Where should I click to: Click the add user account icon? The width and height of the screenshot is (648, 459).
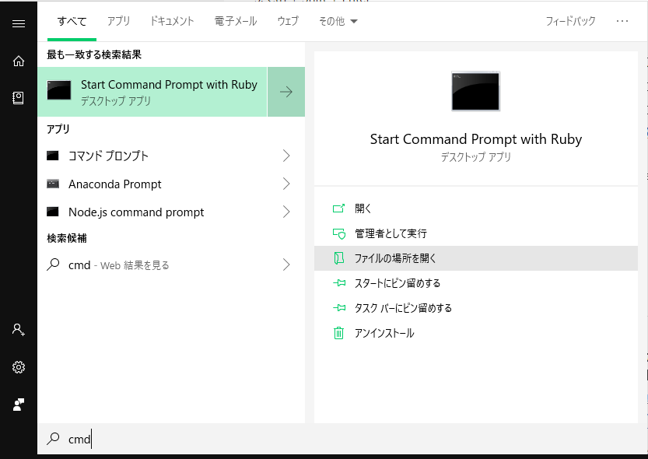coord(19,330)
